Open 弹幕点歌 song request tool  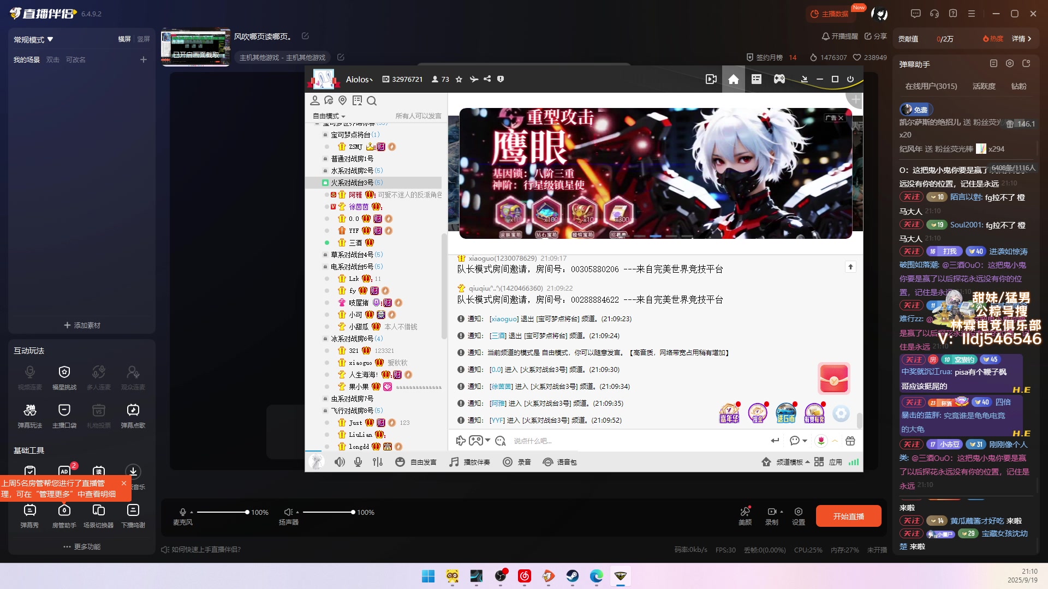point(133,416)
